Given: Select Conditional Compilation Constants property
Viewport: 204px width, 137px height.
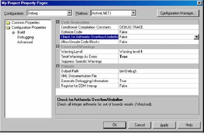Looking at the screenshot, I should [x=89, y=27].
